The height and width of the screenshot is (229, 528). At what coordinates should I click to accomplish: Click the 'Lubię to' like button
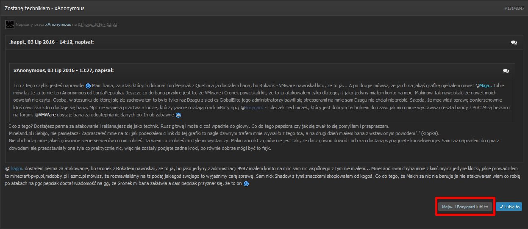(509, 207)
